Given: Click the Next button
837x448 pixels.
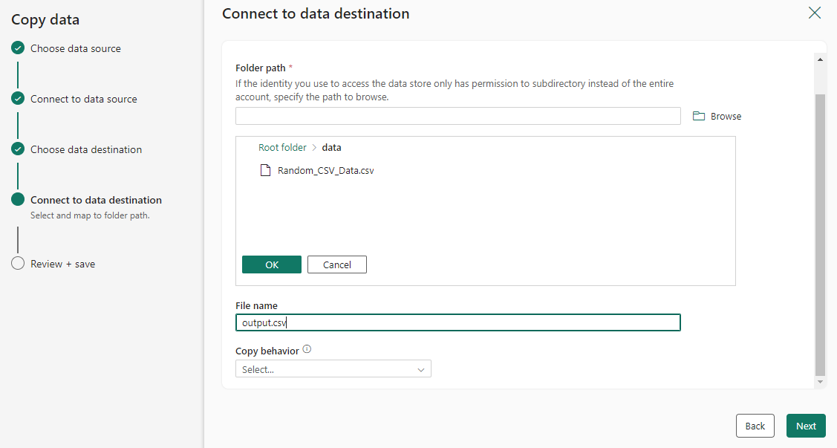Looking at the screenshot, I should 806,426.
